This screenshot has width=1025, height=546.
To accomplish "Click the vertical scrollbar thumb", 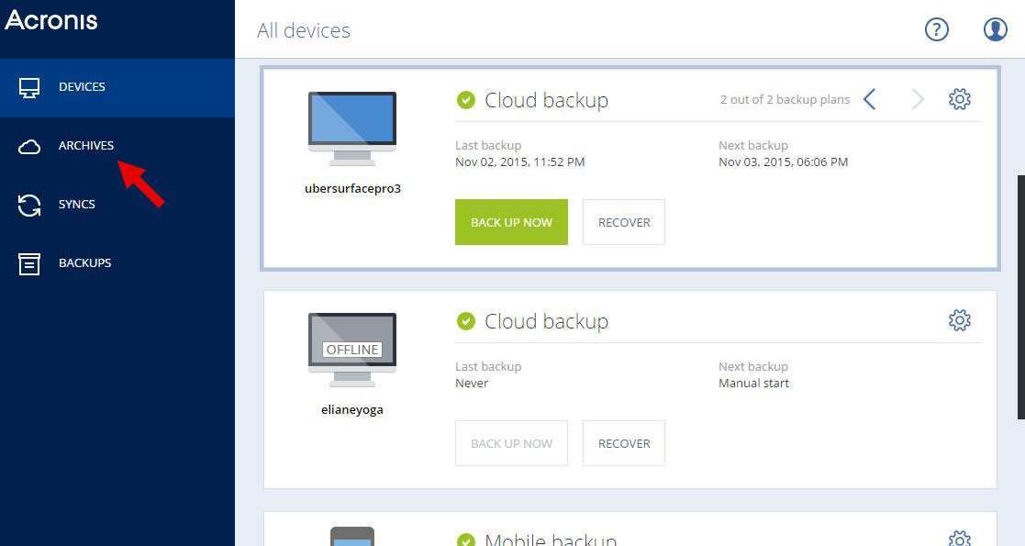I will (x=1021, y=297).
